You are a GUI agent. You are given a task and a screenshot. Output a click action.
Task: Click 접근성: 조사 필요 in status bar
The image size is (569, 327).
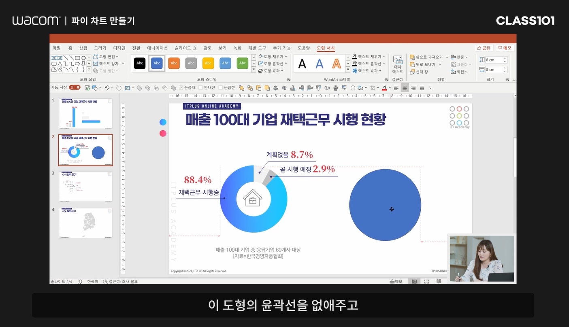pos(120,281)
